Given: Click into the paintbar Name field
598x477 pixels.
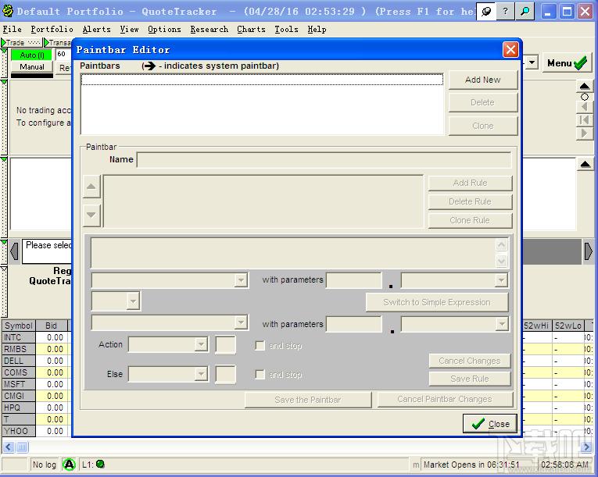Looking at the screenshot, I should coord(324,160).
